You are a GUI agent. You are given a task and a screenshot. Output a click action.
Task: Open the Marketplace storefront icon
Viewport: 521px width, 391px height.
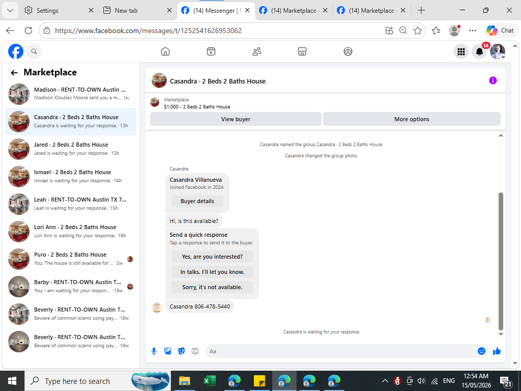tap(302, 51)
